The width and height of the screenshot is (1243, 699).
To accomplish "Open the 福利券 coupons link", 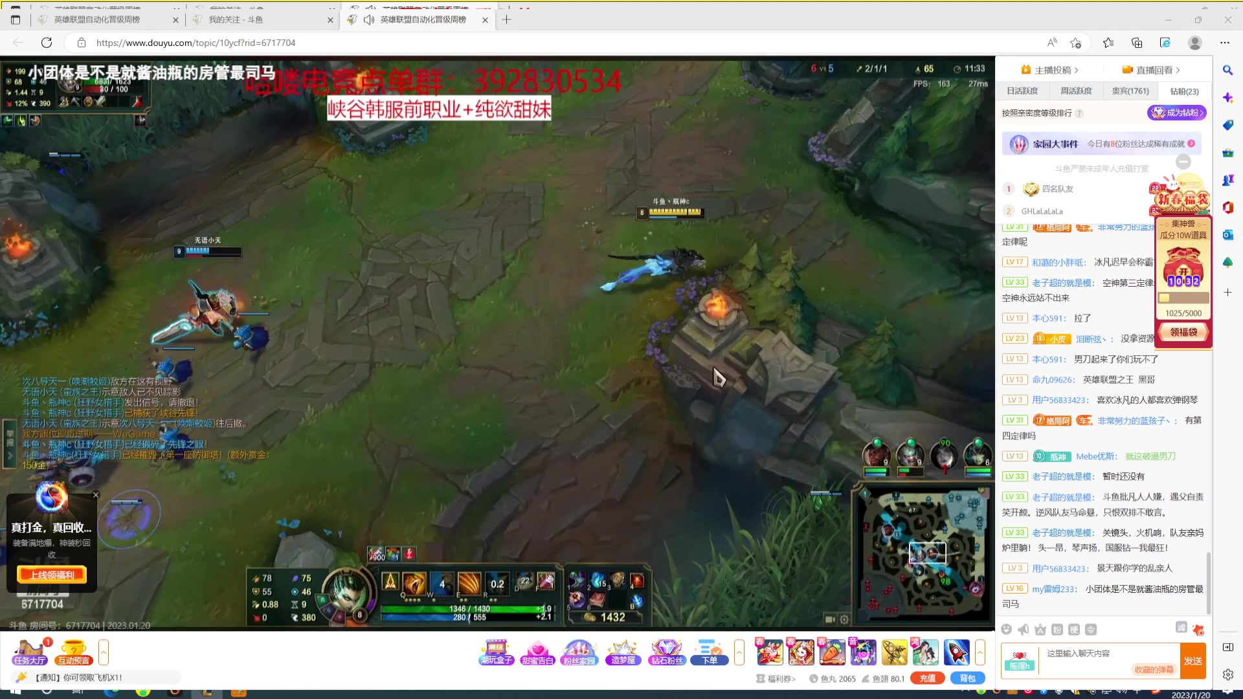I will [x=776, y=679].
